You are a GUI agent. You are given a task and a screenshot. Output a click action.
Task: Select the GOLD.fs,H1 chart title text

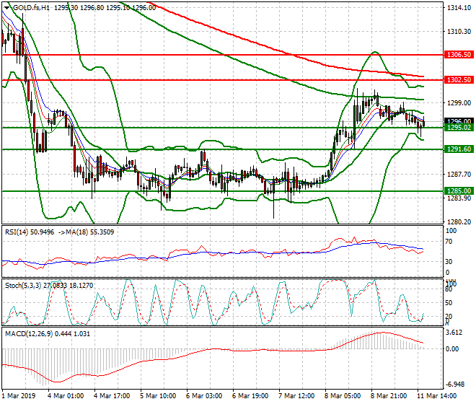[x=31, y=8]
